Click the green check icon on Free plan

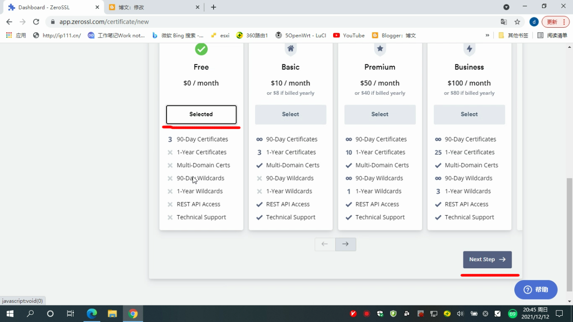201,49
